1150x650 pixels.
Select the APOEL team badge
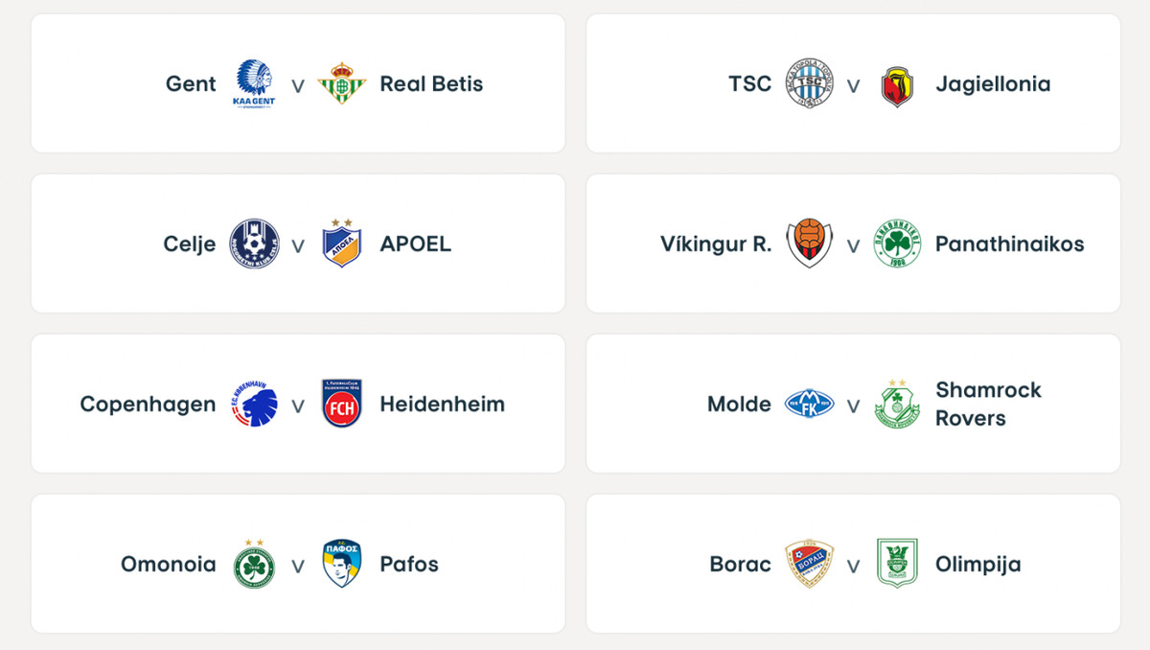pyautogui.click(x=342, y=244)
